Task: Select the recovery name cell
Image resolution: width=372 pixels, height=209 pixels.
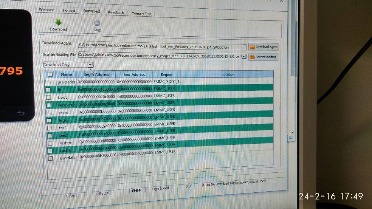Action: (66, 105)
